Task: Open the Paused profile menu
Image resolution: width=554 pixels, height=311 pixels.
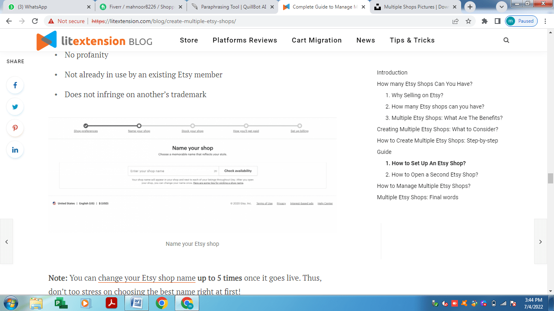Action: coord(521,21)
